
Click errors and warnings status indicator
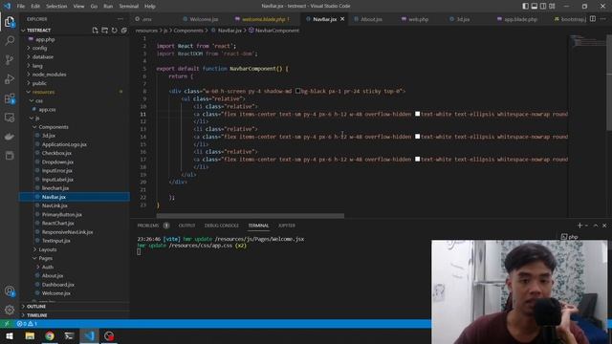tap(27, 323)
